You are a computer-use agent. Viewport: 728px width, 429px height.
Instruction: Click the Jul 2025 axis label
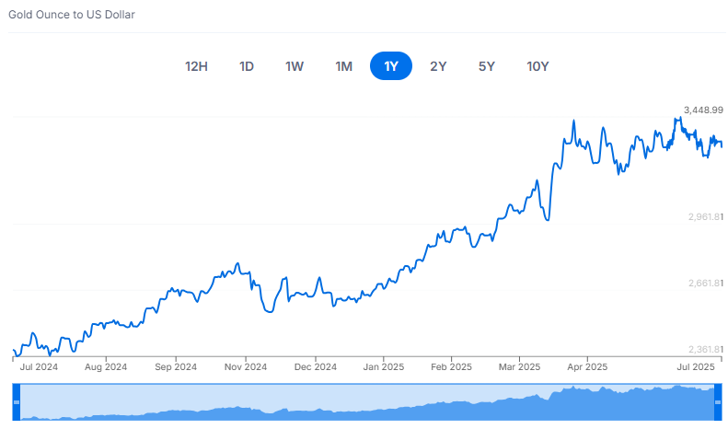[696, 366]
